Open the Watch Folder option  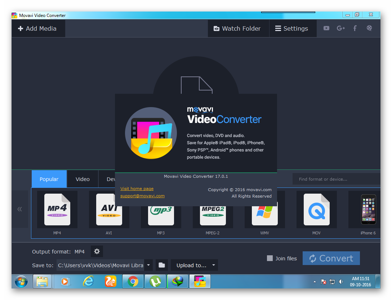coord(238,28)
